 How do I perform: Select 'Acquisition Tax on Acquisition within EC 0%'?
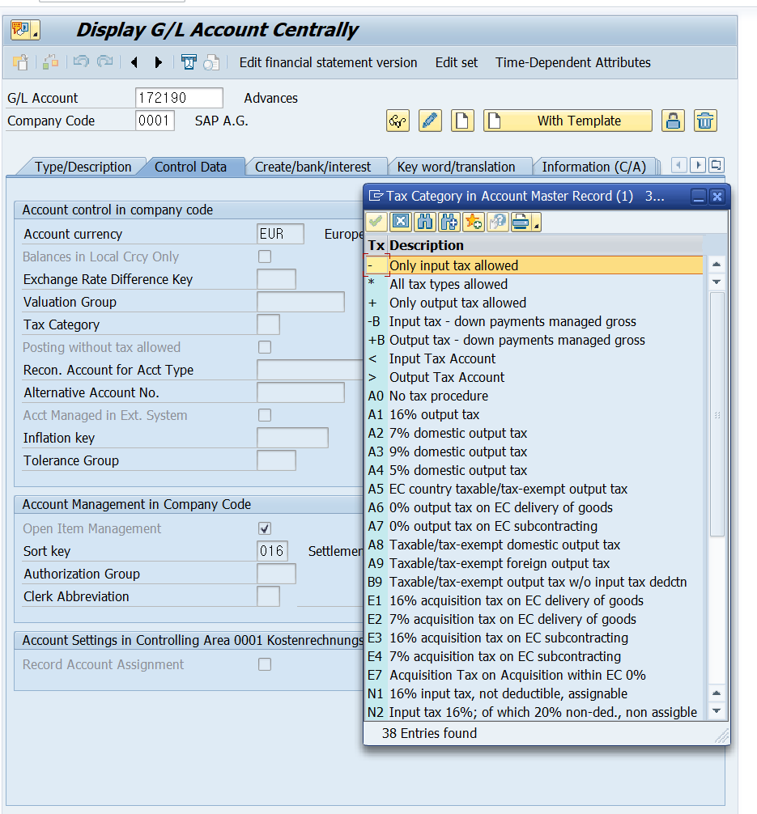pos(534,676)
